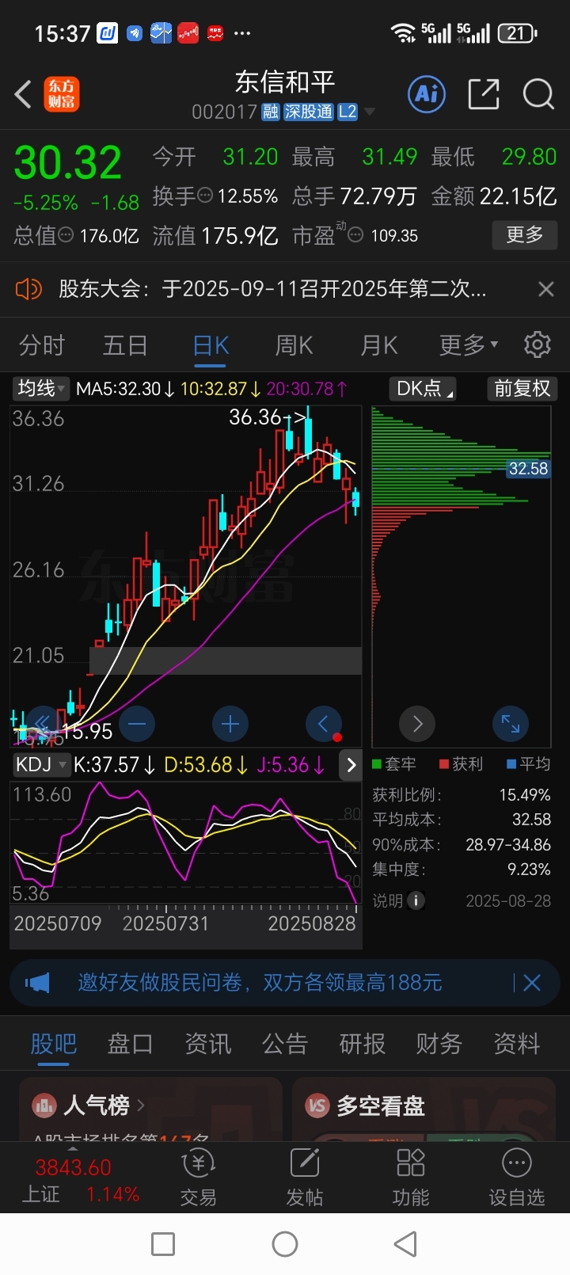Open the Eastmoney app logo
Viewport: 570px width, 1275px height.
coord(62,94)
